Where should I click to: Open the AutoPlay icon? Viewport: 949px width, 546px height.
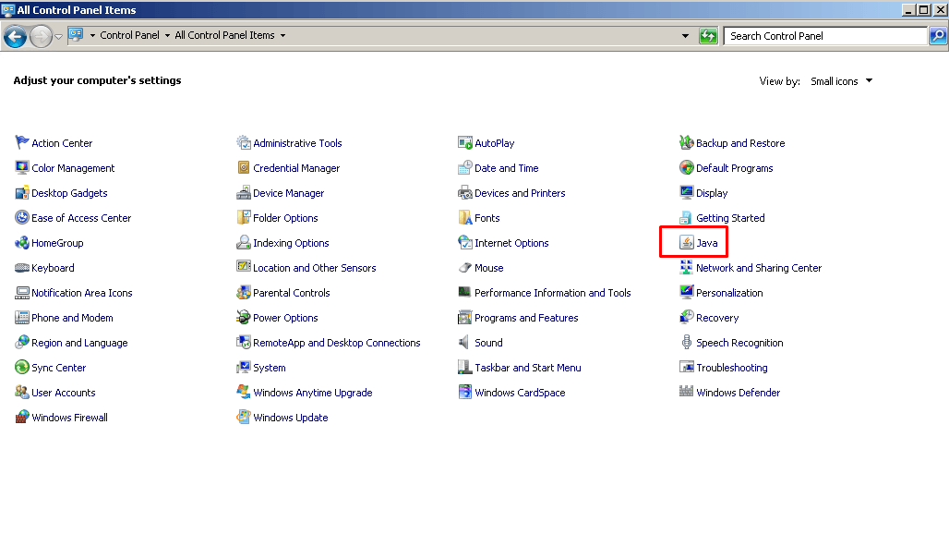tap(465, 142)
